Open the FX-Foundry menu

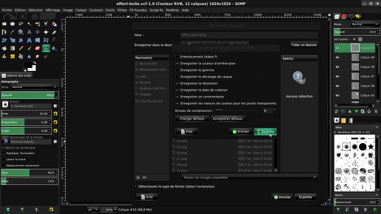coord(138,10)
